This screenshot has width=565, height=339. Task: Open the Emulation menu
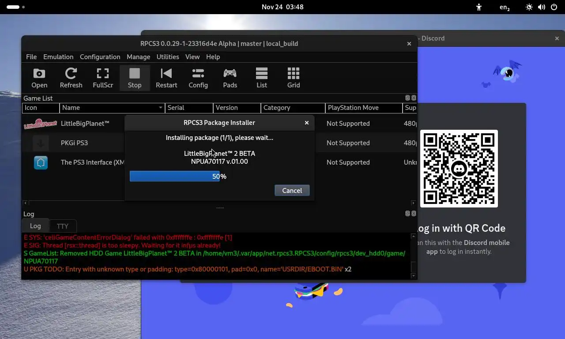[x=58, y=57]
